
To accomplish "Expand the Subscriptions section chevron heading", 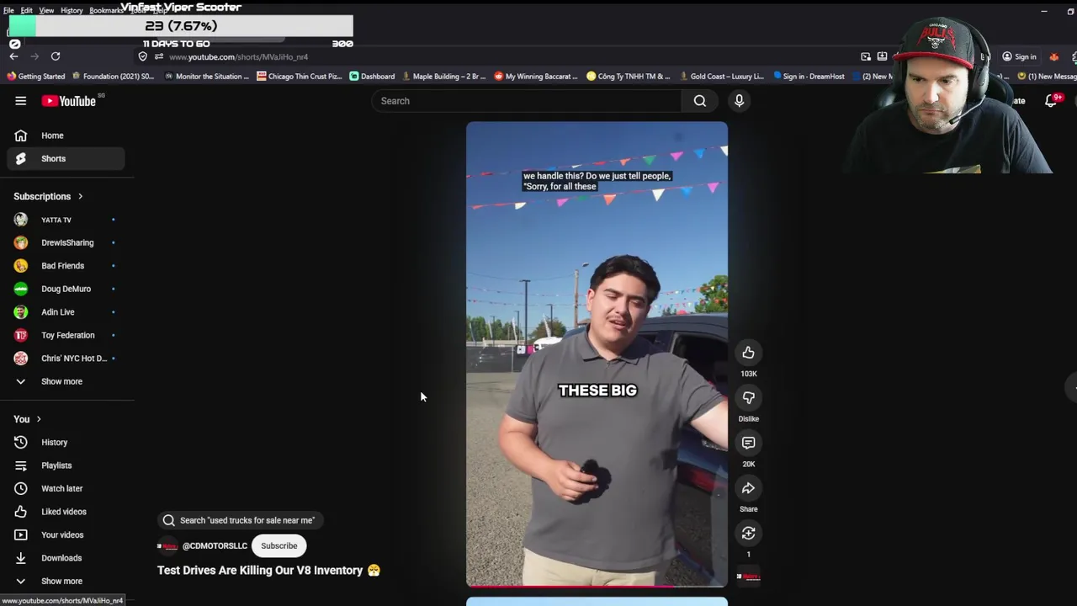I will click(x=48, y=196).
